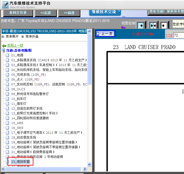Click the view control right-arrow icon

[x=141, y=26]
